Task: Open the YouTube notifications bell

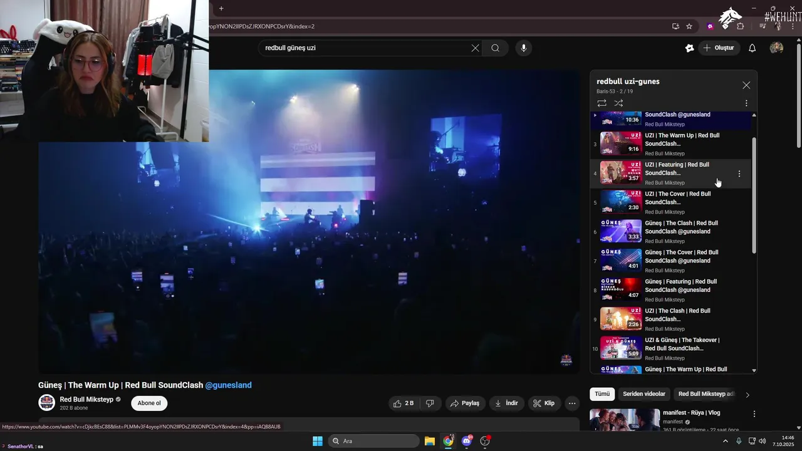Action: pos(753,48)
